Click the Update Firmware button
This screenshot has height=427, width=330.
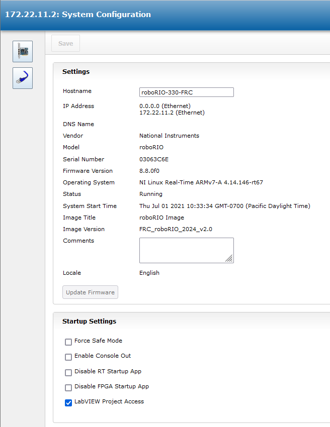(x=90, y=292)
